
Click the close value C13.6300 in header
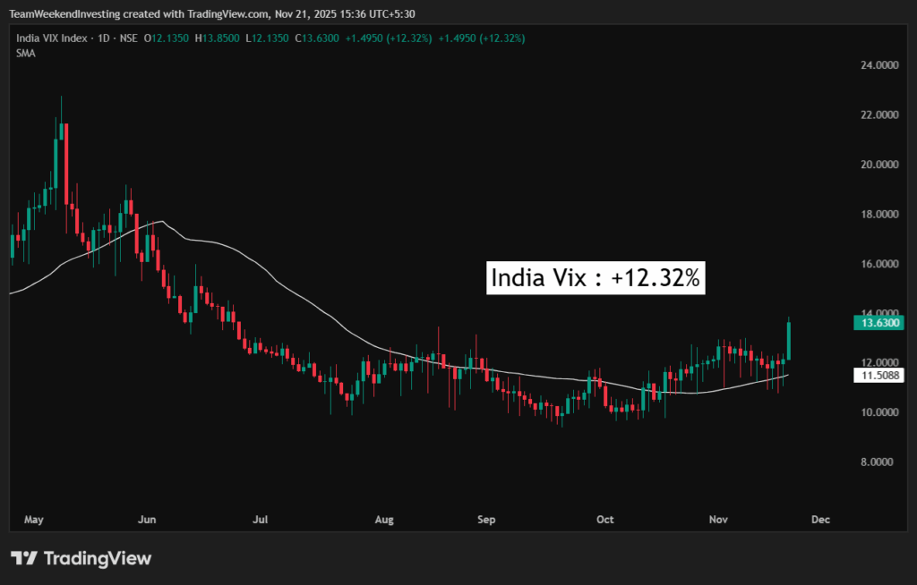(x=321, y=38)
